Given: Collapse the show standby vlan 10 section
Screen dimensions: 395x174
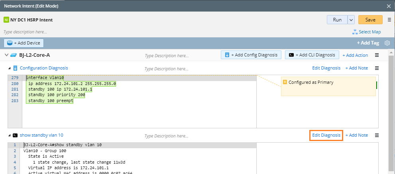Looking at the screenshot, I should tap(9, 135).
